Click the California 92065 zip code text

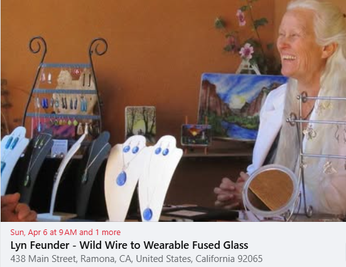click(229, 259)
